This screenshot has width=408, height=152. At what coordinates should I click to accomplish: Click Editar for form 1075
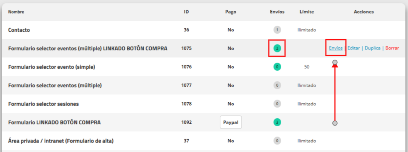tap(354, 48)
